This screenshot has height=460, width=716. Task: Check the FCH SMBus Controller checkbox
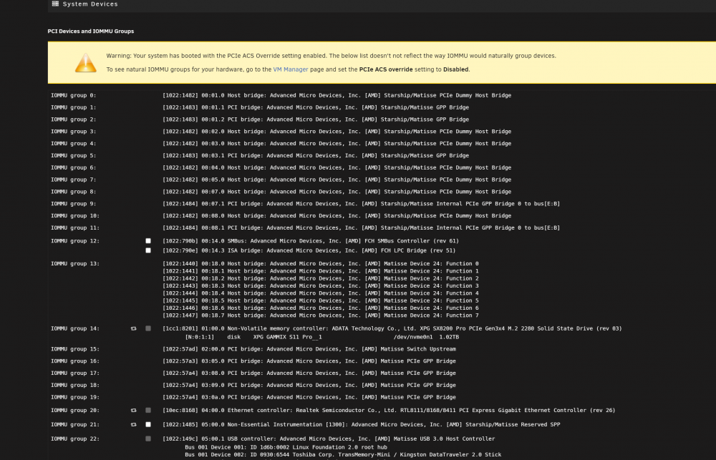(x=148, y=241)
